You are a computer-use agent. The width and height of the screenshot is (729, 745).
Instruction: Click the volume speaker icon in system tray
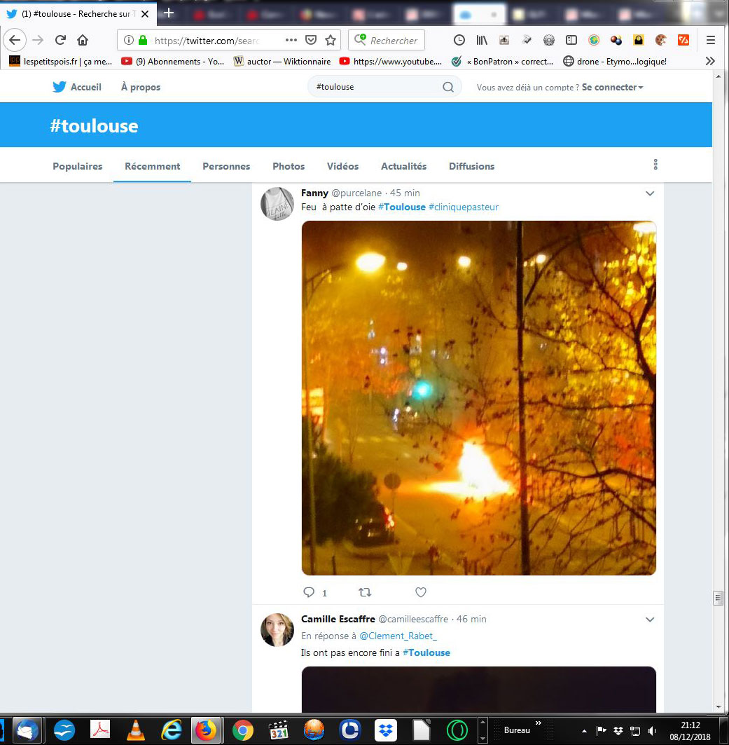click(x=653, y=731)
